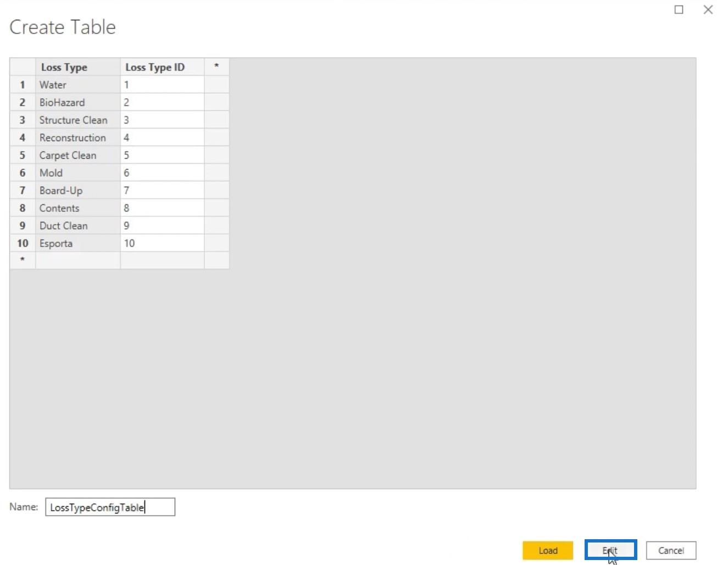Select the Reconstruction cell
717x565 pixels.
tap(78, 137)
